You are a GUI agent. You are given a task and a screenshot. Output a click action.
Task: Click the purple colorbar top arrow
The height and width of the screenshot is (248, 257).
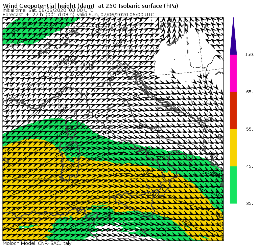click(x=233, y=36)
